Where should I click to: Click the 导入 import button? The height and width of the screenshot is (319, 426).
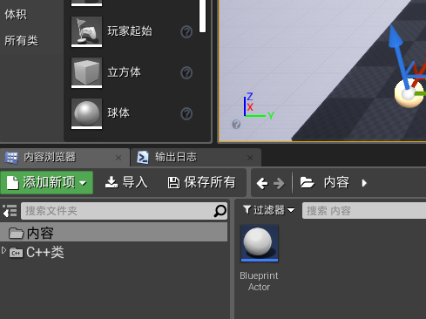pos(126,183)
